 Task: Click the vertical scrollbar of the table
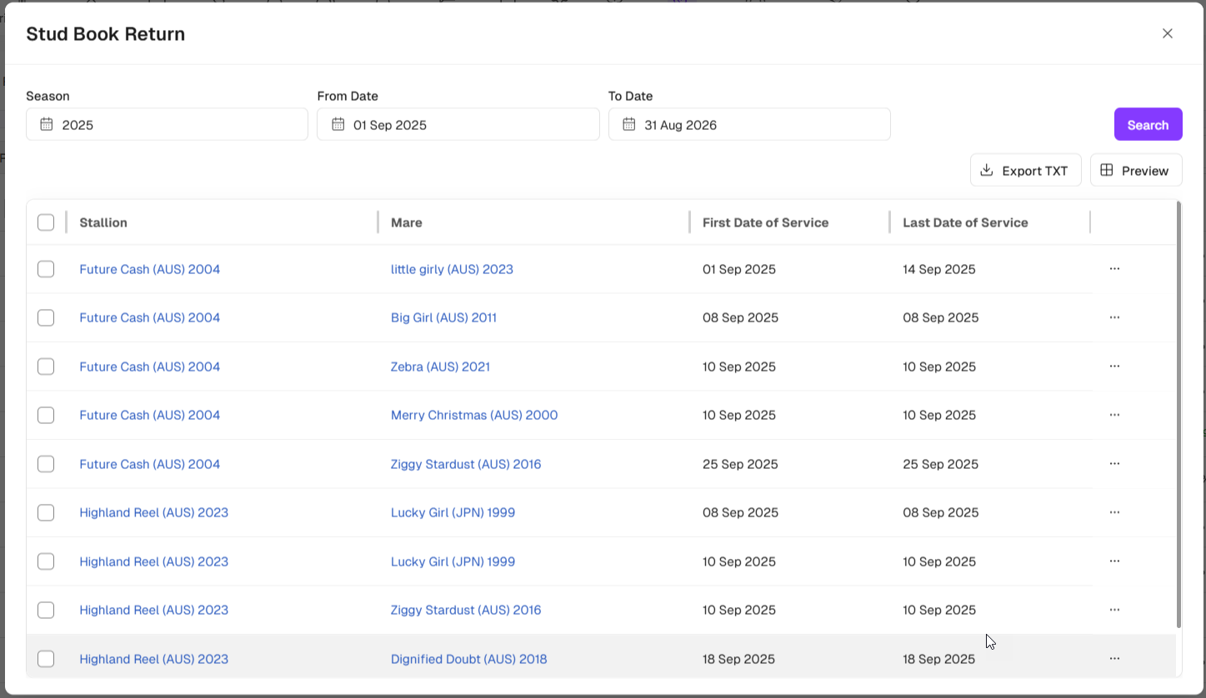pyautogui.click(x=1178, y=416)
